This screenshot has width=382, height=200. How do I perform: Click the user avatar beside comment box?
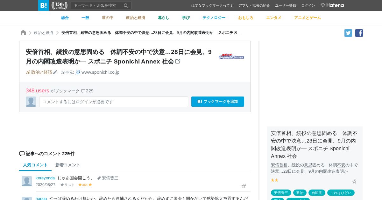(31, 102)
